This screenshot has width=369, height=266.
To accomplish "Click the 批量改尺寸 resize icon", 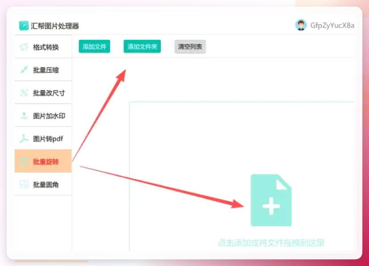I will (24, 92).
